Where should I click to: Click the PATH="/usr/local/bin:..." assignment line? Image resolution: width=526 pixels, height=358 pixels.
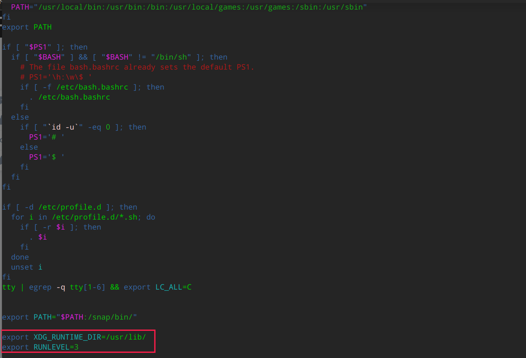coord(189,7)
